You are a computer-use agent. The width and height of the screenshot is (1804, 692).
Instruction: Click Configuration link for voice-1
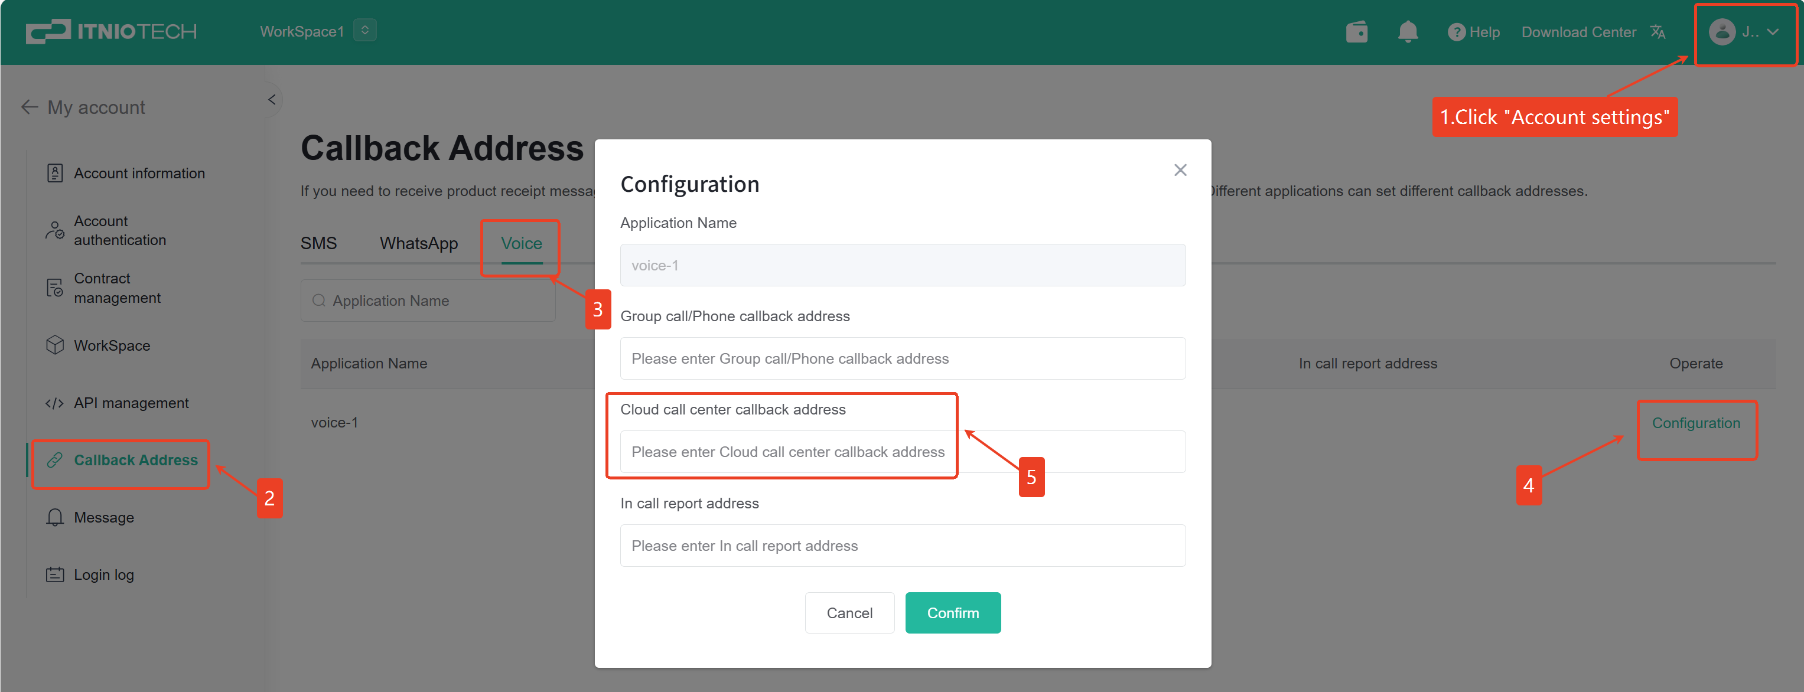1695,423
